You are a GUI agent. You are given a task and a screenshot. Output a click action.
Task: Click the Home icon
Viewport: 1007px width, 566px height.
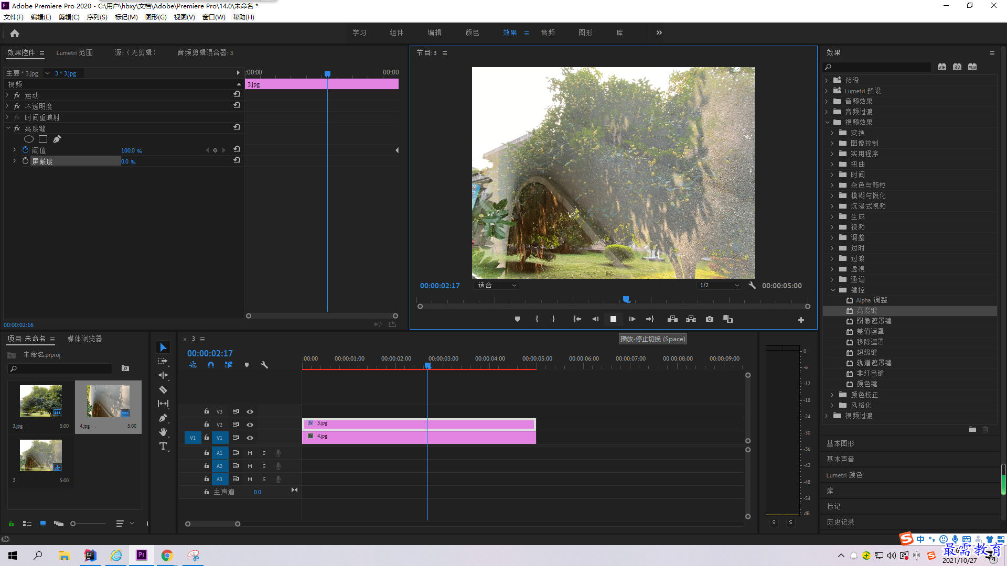point(15,33)
